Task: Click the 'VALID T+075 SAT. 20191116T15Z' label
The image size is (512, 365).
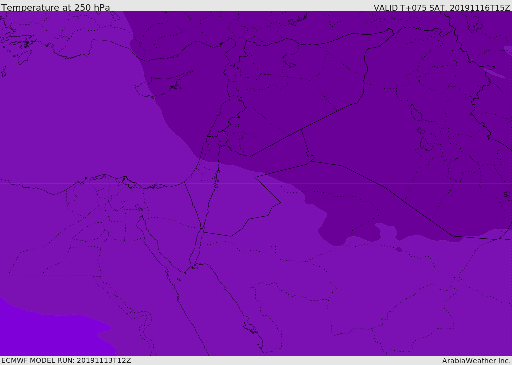Action: [x=442, y=8]
